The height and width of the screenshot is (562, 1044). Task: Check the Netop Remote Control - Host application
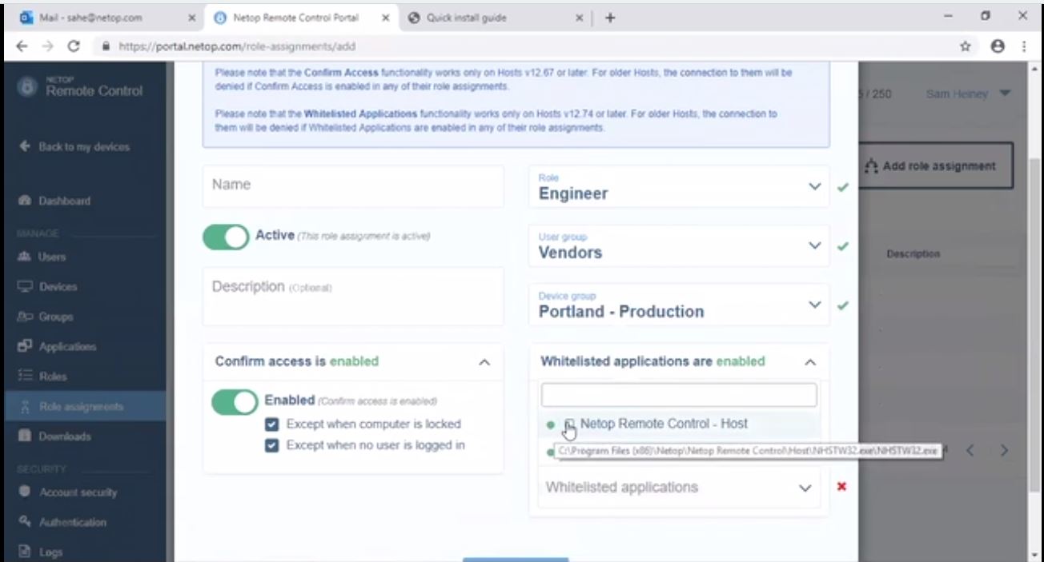click(570, 424)
